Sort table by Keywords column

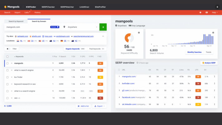tap(19, 57)
